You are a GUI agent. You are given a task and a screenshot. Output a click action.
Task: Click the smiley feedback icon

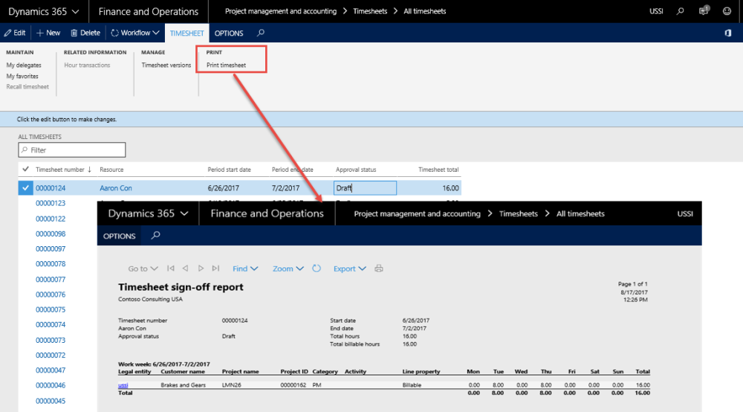pyautogui.click(x=727, y=11)
